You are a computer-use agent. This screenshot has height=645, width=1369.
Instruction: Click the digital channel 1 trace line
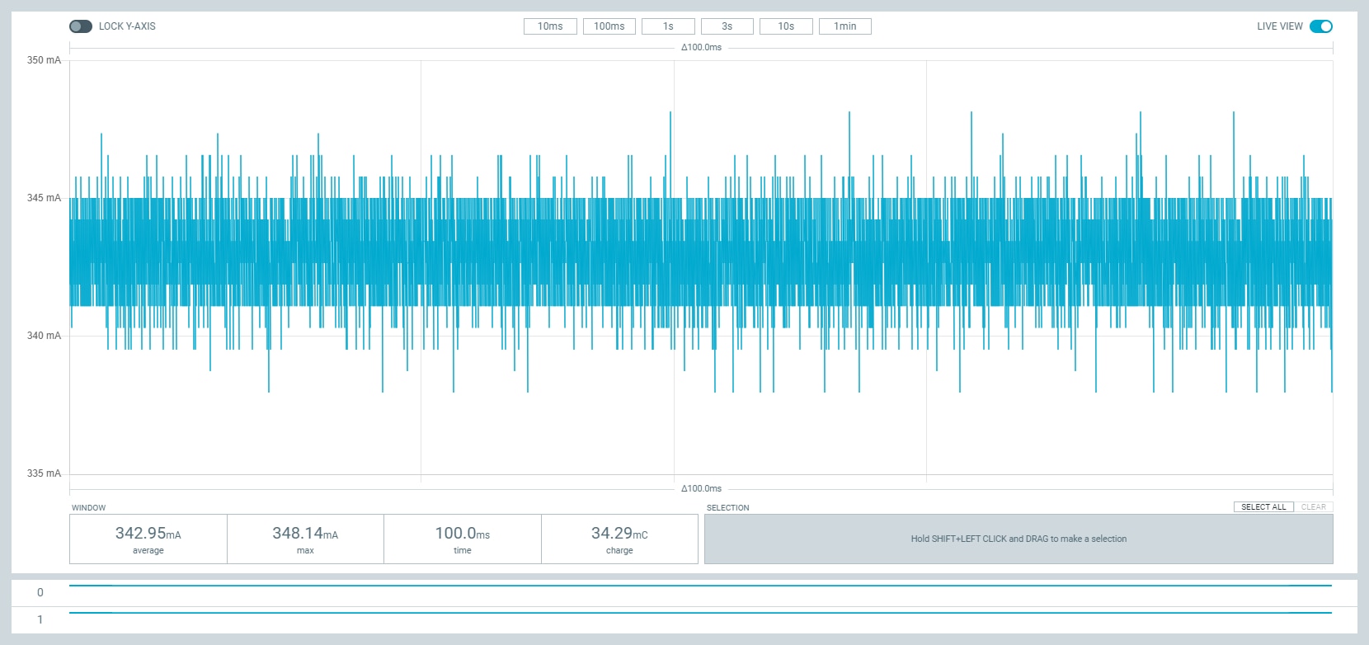701,613
